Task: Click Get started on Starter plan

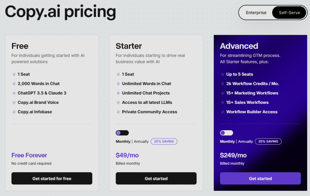Action: point(156,178)
